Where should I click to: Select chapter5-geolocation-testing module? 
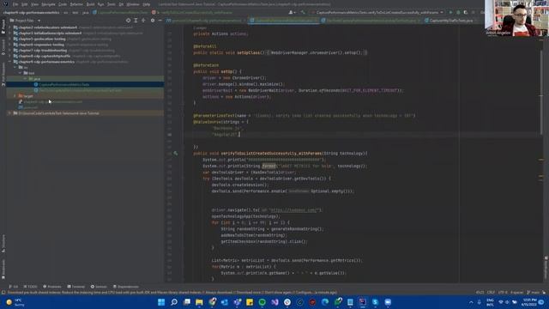point(42,39)
